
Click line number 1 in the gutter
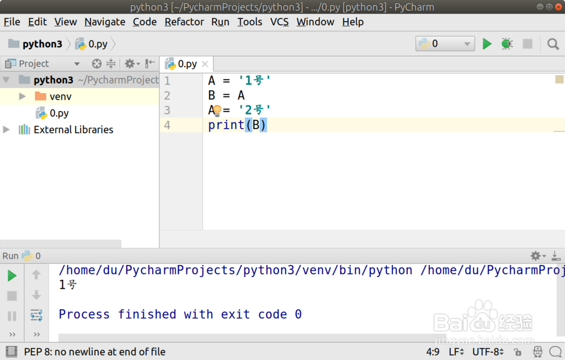tap(167, 81)
